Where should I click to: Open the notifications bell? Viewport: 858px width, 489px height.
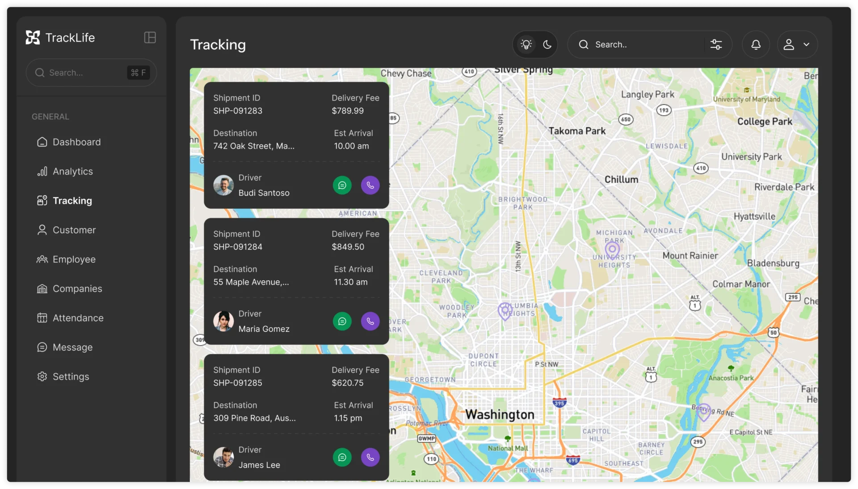(756, 45)
